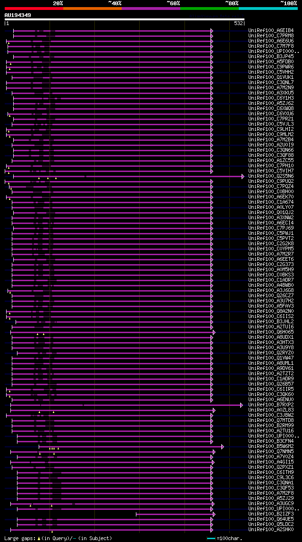Select the UniRef100_Q26CZ7 label
302x542 pixels.
click(271, 295)
